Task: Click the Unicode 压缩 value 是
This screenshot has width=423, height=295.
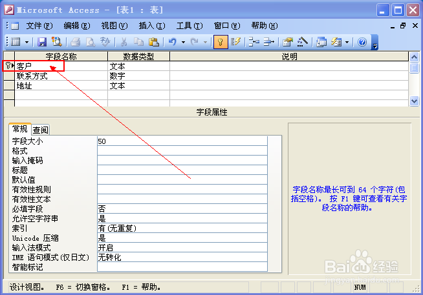Action: pyautogui.click(x=182, y=238)
